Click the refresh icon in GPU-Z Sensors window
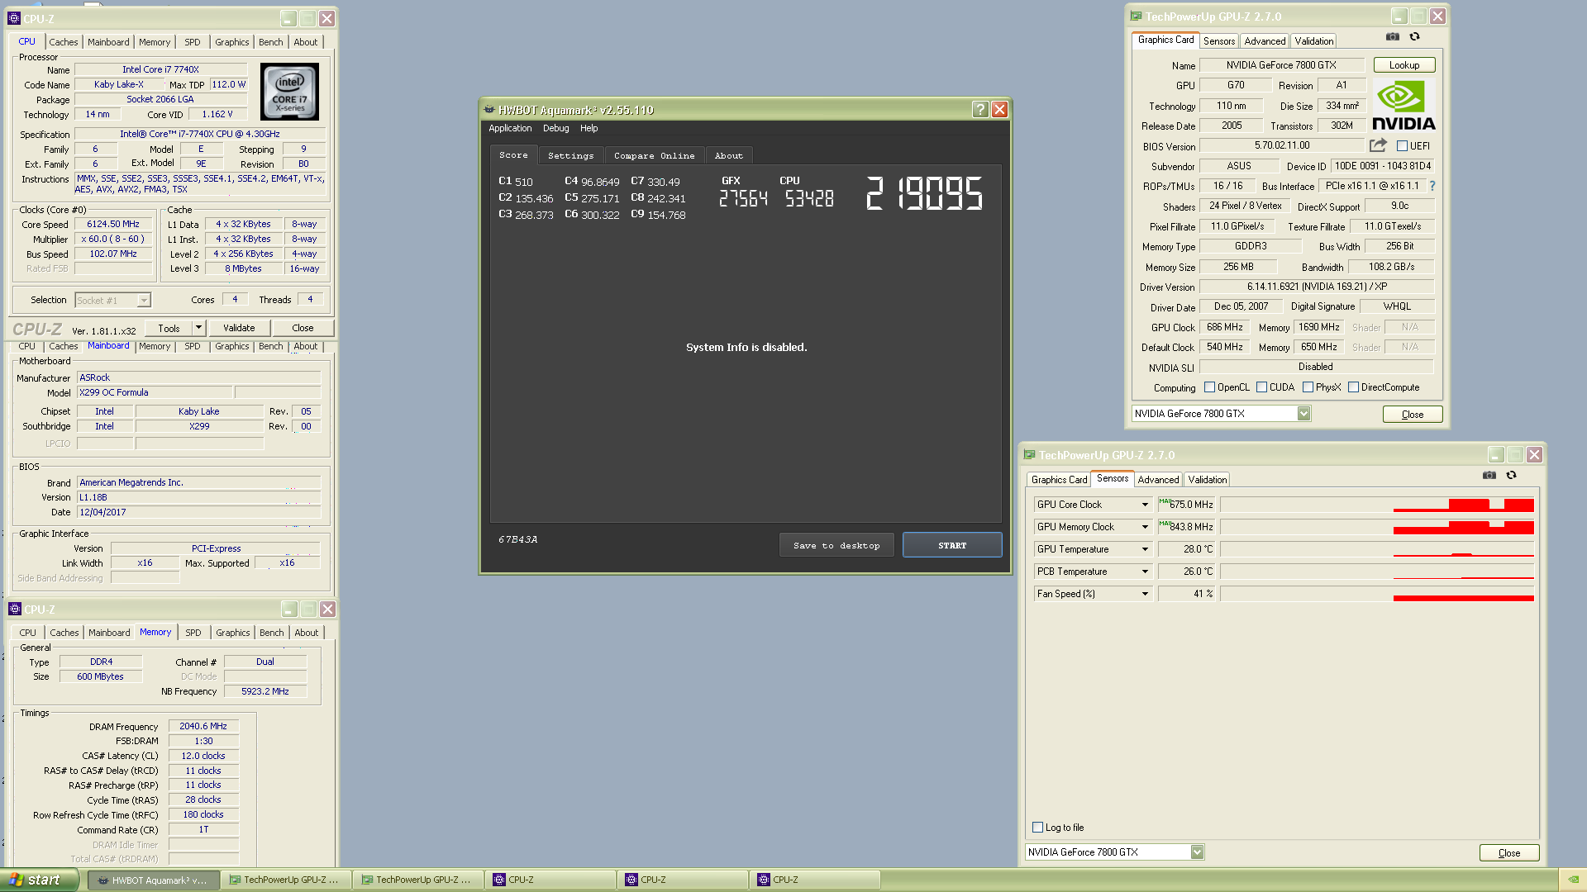 [x=1511, y=475]
